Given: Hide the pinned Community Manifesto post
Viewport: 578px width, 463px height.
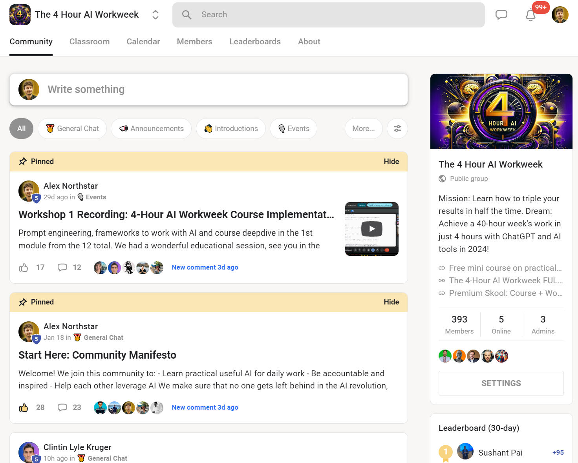Looking at the screenshot, I should click(391, 302).
